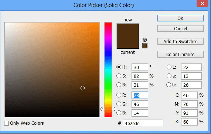Confirm the color with OK
Viewport: 211px width, 134px height.
[180, 18]
